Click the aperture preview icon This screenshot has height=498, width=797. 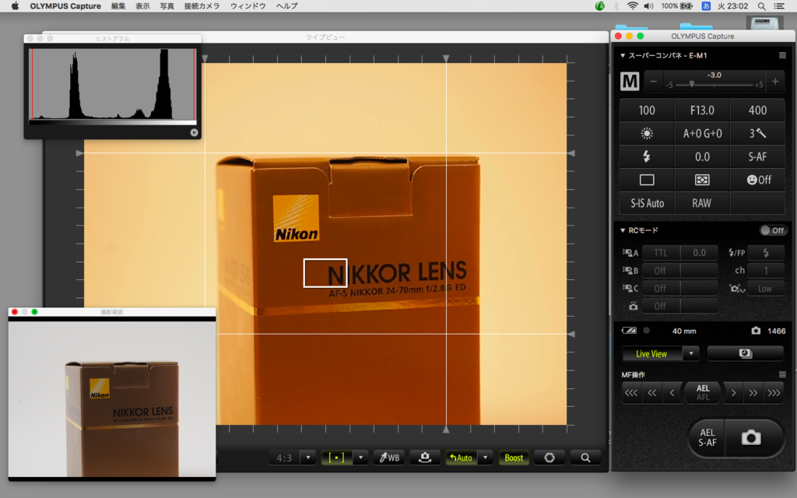click(x=548, y=458)
